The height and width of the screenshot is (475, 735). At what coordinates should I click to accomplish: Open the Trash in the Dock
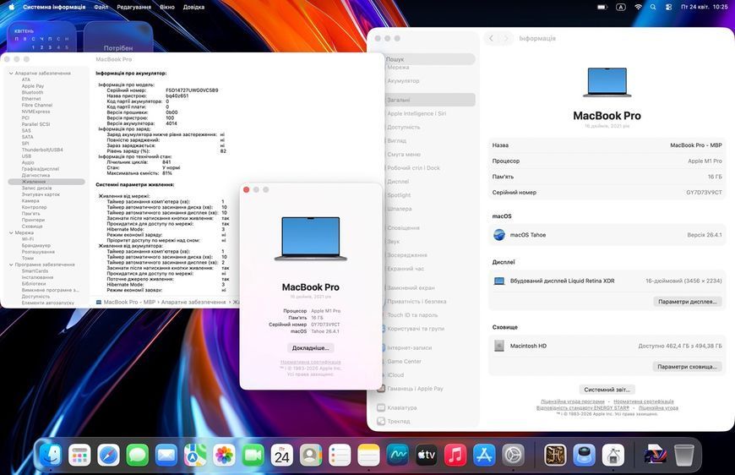684,455
